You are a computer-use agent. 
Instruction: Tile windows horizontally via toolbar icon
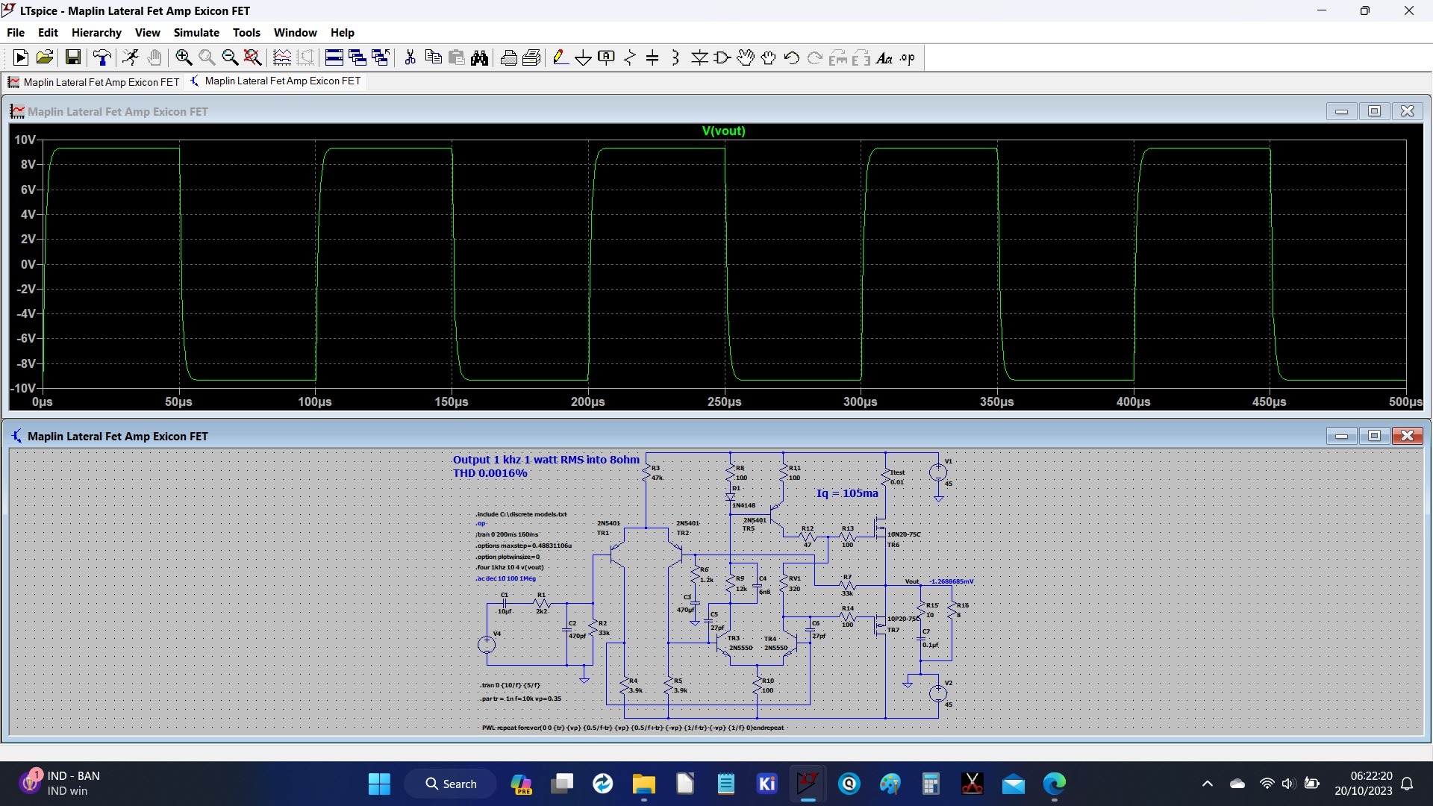coord(334,57)
